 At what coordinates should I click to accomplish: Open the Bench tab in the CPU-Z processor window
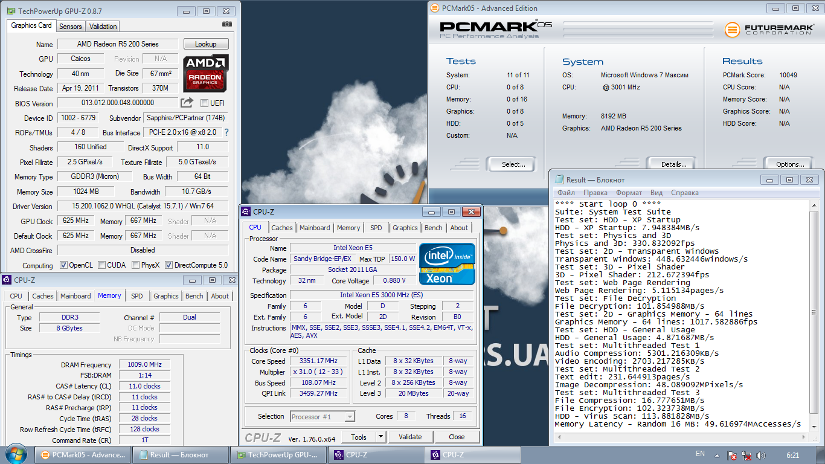coord(434,228)
